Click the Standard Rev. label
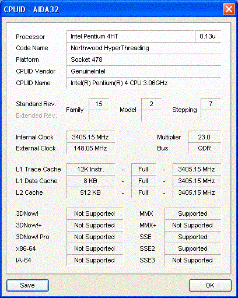 (36, 104)
